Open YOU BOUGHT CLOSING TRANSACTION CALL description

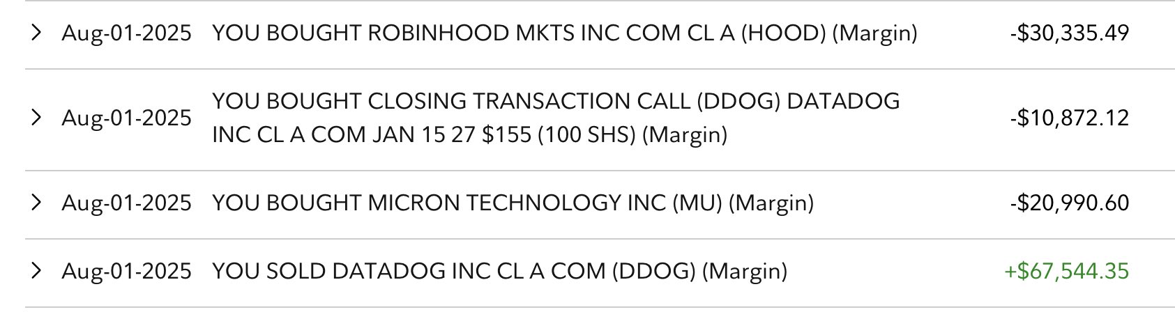point(555,101)
